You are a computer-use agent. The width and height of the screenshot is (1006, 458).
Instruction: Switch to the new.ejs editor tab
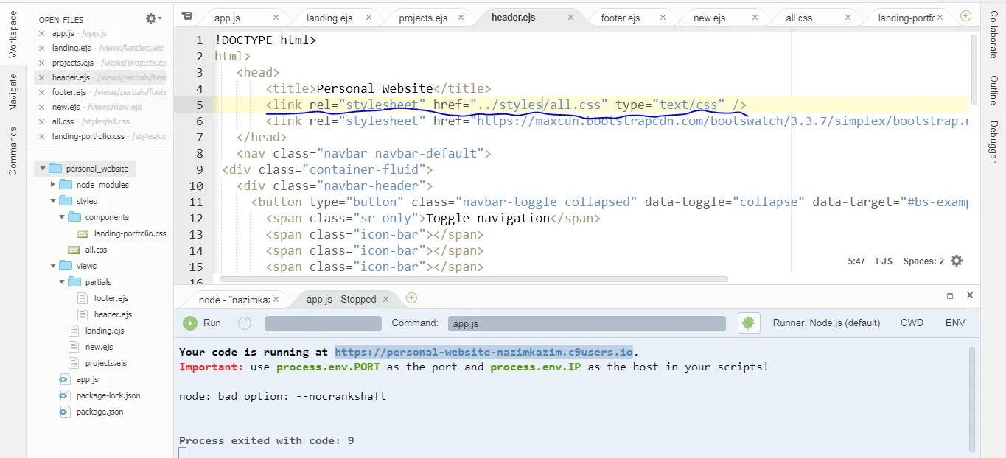coord(709,18)
